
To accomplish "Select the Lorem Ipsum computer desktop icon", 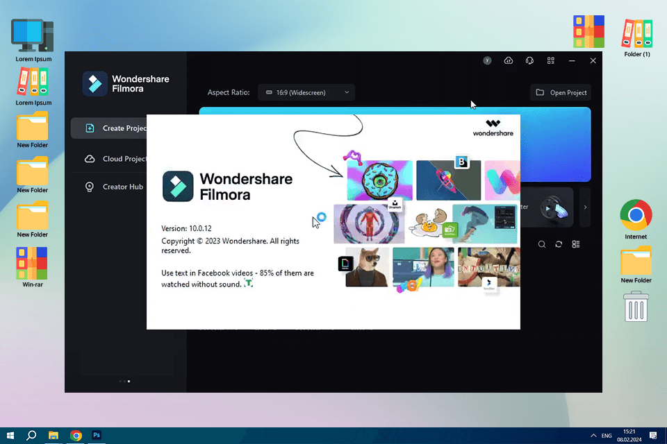I will (x=33, y=41).
